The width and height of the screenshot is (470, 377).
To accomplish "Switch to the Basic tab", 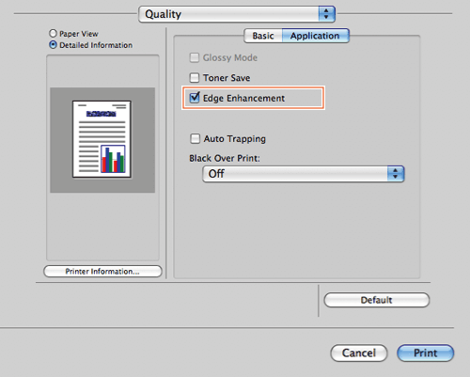I will 263,36.
